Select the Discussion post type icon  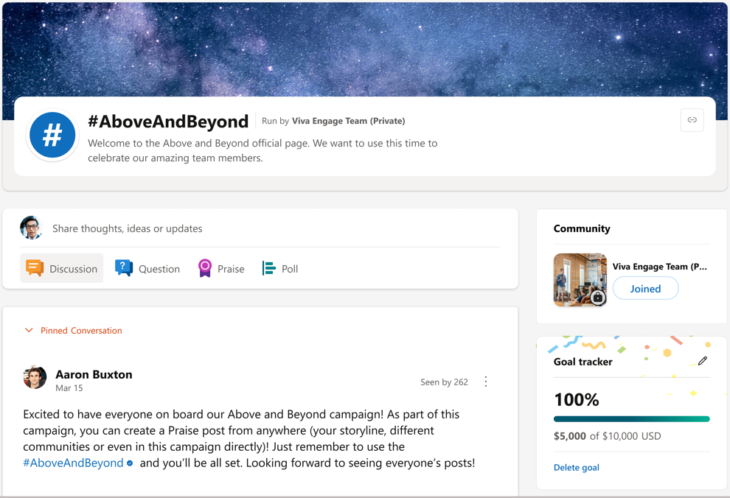tap(33, 268)
